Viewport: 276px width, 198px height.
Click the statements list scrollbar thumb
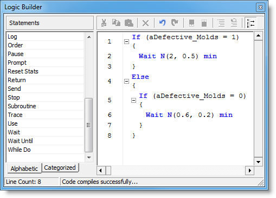click(x=88, y=125)
